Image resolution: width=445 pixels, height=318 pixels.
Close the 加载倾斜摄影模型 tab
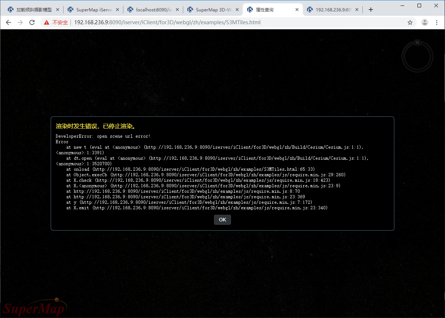[x=58, y=10]
